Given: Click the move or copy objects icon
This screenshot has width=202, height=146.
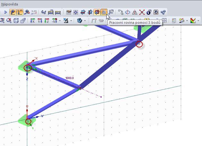Looking at the screenshot, I should tap(121, 12).
